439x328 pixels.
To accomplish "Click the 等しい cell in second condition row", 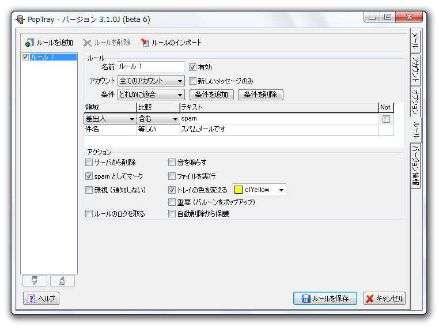I will pyautogui.click(x=158, y=129).
